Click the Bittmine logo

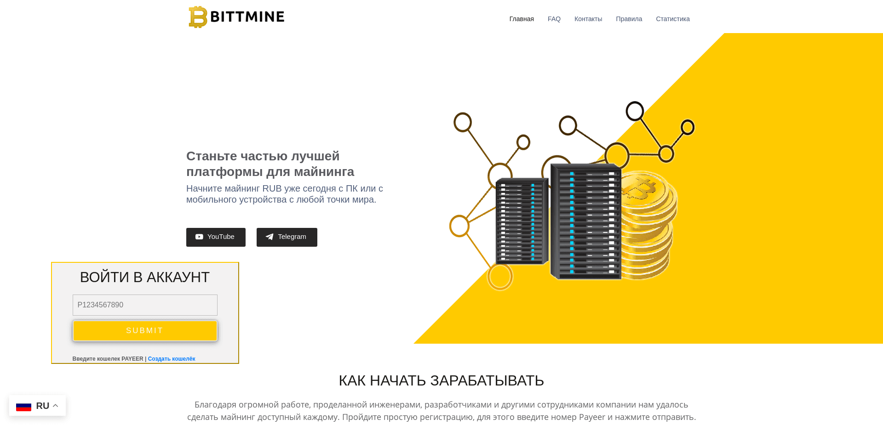pyautogui.click(x=236, y=16)
